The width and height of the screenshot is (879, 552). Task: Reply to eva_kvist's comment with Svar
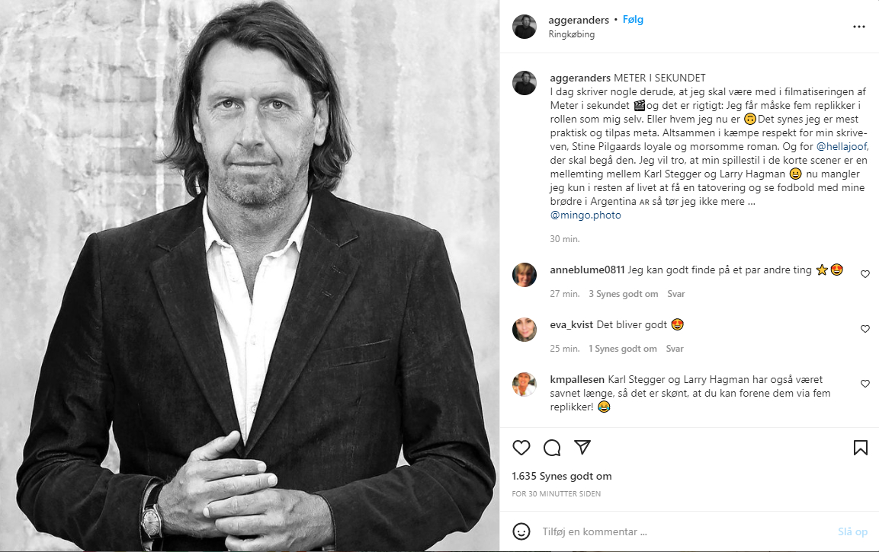coord(675,349)
